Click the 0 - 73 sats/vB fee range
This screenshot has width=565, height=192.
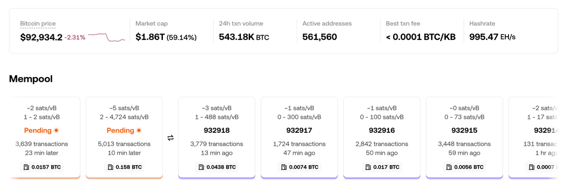point(464,117)
